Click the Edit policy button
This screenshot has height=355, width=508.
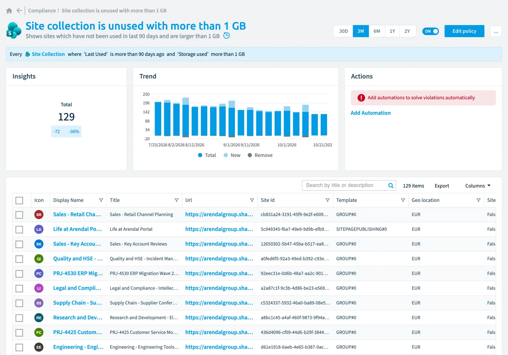[x=464, y=31]
